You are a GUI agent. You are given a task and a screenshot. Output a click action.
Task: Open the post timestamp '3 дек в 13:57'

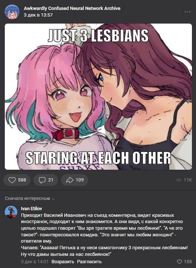(x=38, y=15)
